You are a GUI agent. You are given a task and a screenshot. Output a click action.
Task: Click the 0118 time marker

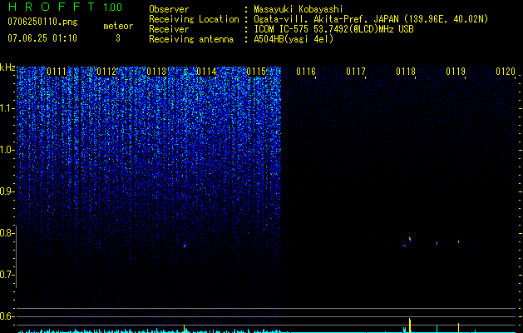[x=406, y=72]
